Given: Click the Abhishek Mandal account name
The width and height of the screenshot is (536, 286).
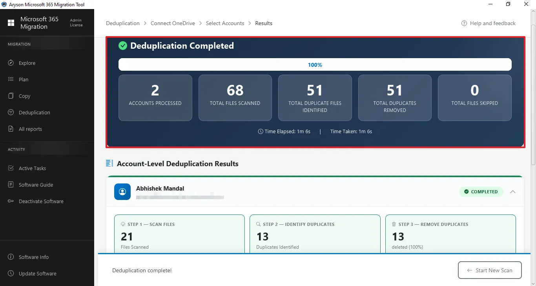Looking at the screenshot, I should 160,189.
